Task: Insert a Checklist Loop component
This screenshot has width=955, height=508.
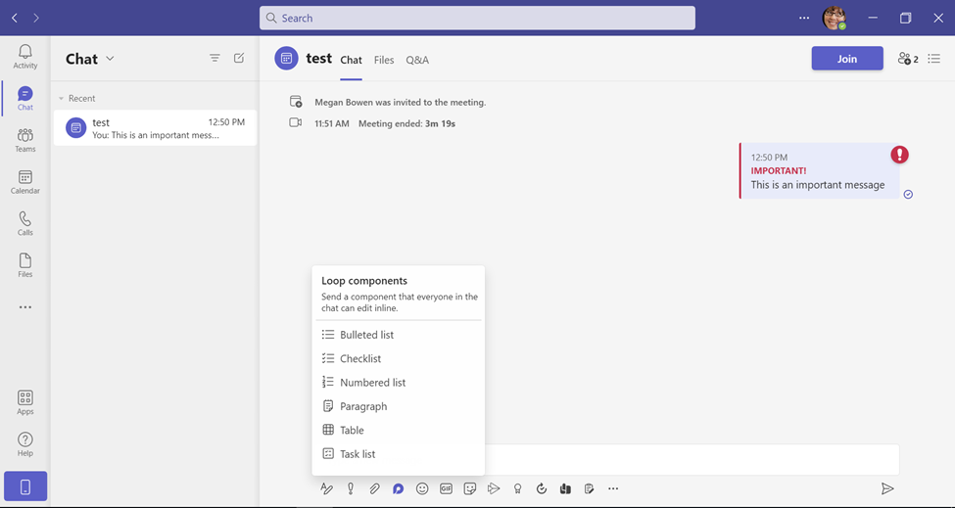Action: click(399, 358)
